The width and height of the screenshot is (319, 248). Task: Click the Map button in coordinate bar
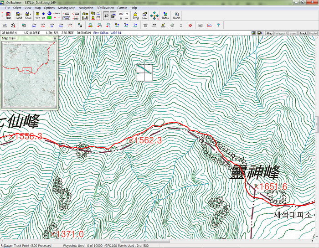pos(269,33)
